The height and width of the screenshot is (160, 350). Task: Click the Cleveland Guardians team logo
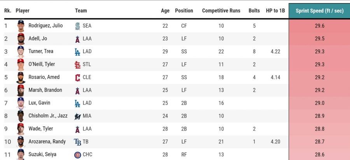tap(77, 77)
